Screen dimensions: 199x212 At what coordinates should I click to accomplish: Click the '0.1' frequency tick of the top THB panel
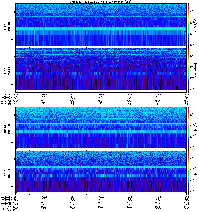pos(13,40)
